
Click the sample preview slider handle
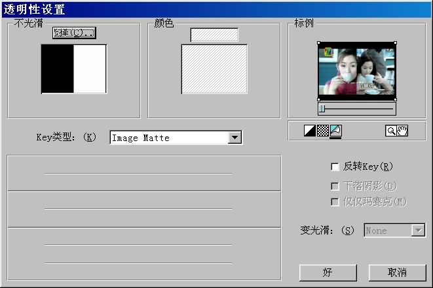(x=322, y=108)
